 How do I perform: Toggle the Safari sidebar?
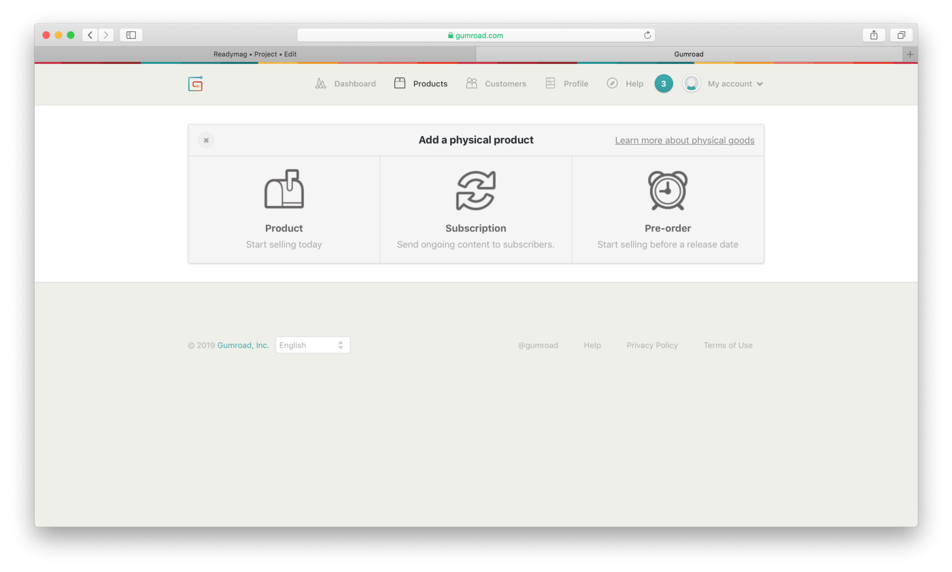[x=131, y=35]
